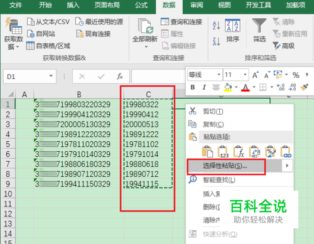
Task: Open font name dropdown (等线)
Action: coord(219,75)
